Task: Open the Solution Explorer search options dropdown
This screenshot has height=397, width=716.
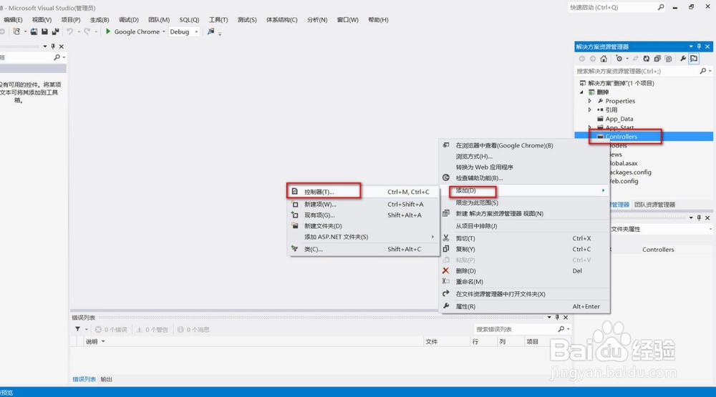Action: click(710, 72)
